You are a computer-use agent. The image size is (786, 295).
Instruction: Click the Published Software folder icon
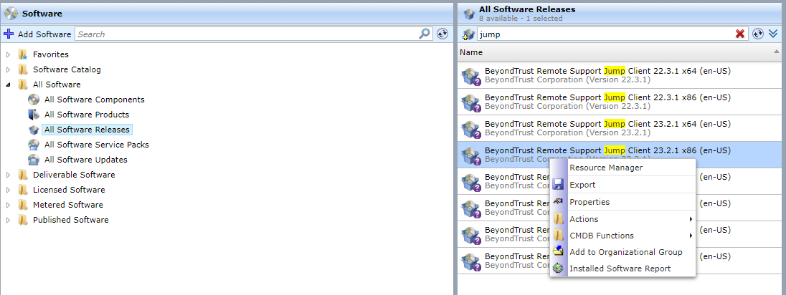pos(22,219)
